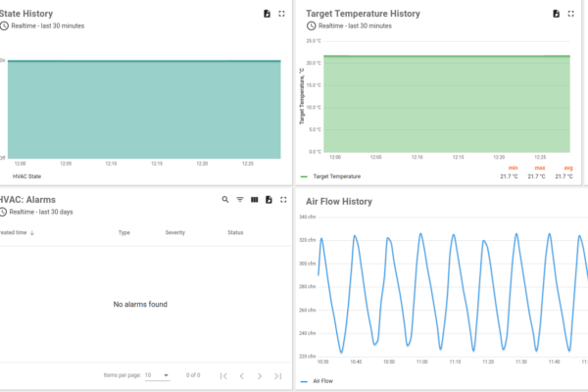
Task: Open Target Temperature History in fullscreen
Action: click(572, 14)
